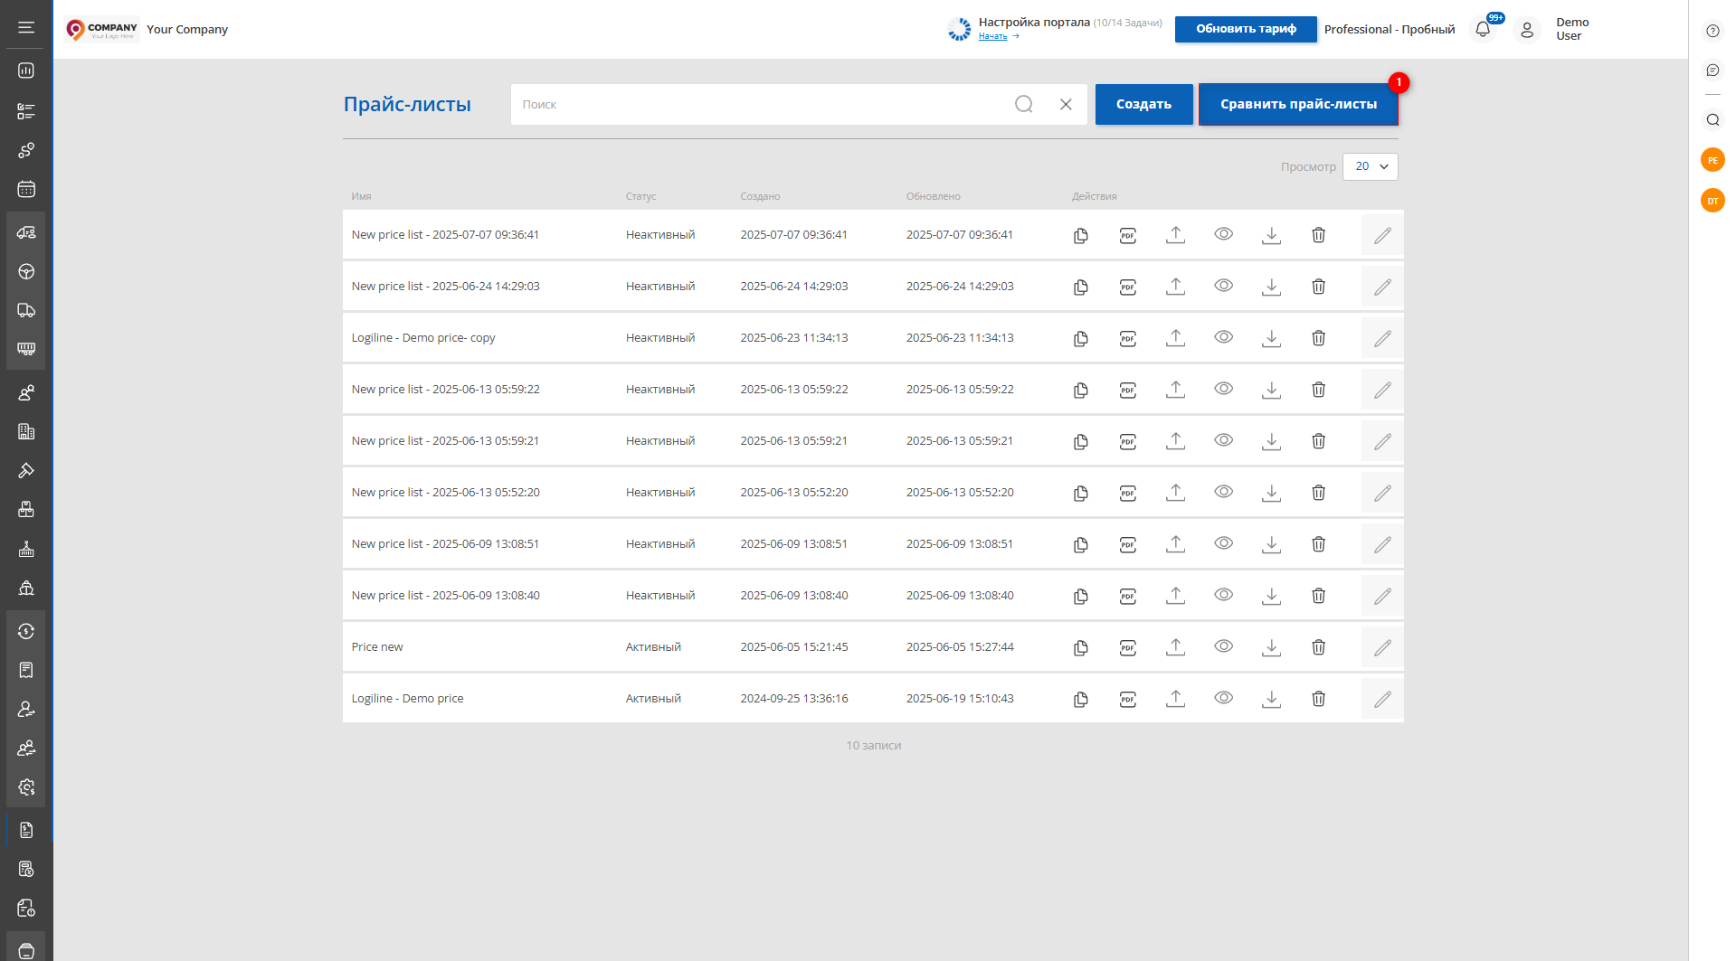Toggle visibility of New price list 2025-06-09 13:08:51

1223,543
